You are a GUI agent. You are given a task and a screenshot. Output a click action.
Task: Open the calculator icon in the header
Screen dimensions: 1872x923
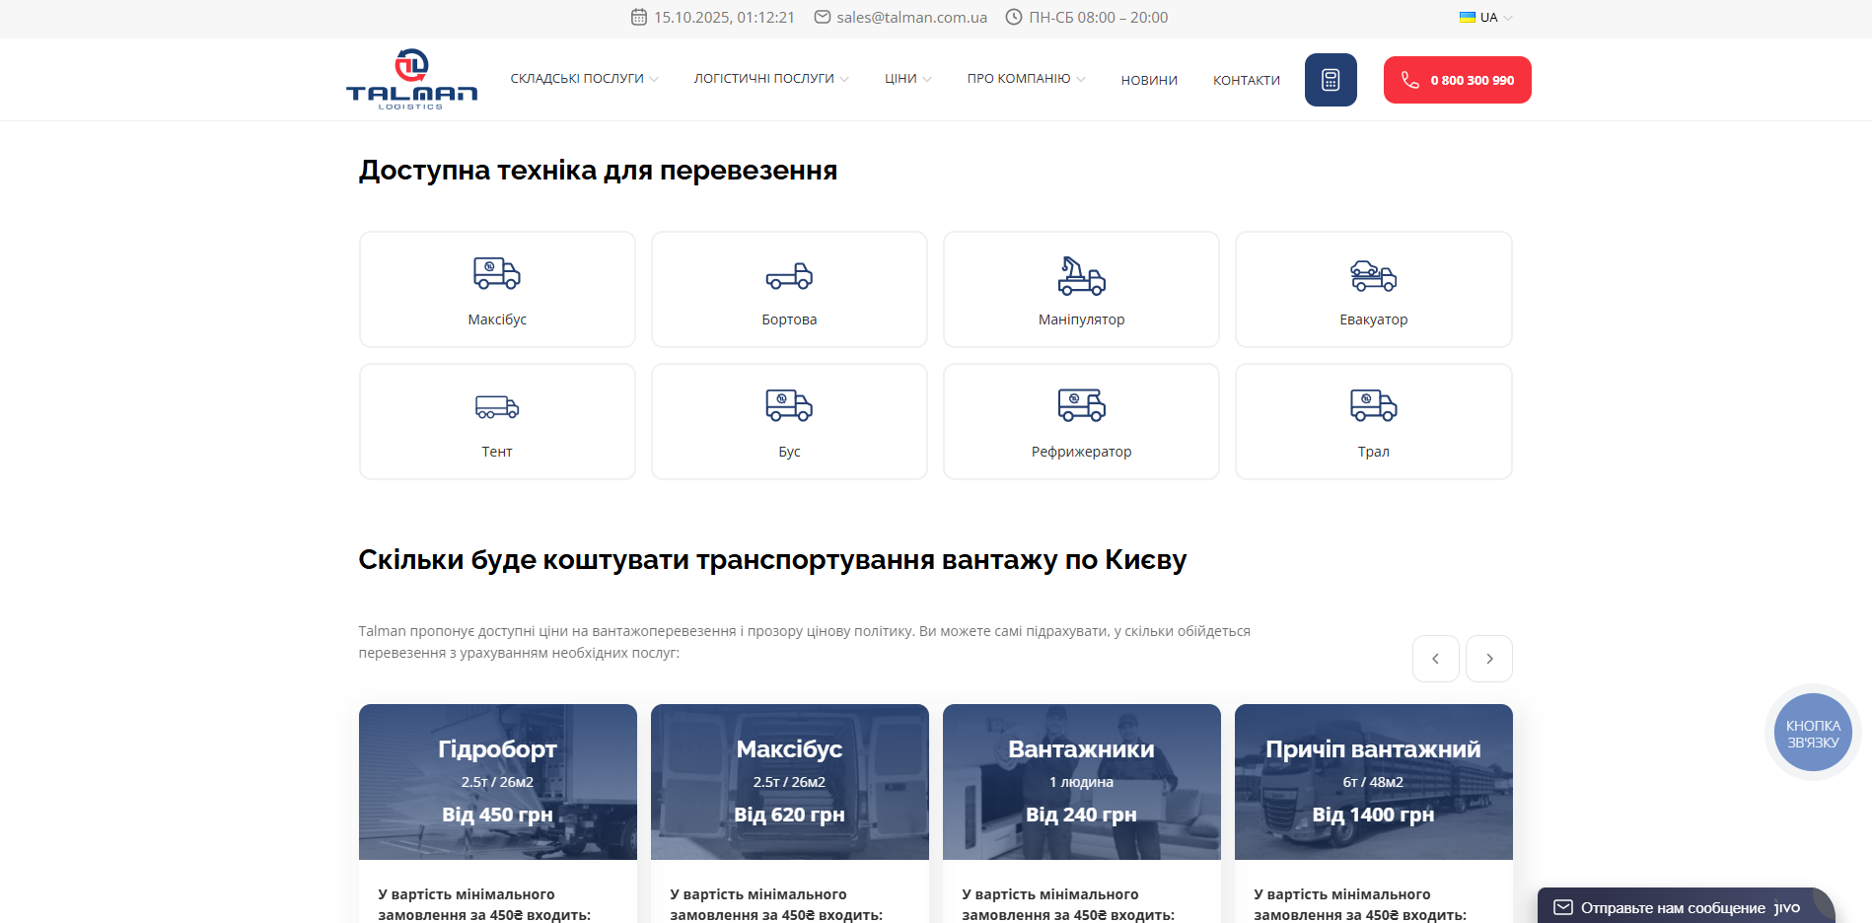point(1330,80)
